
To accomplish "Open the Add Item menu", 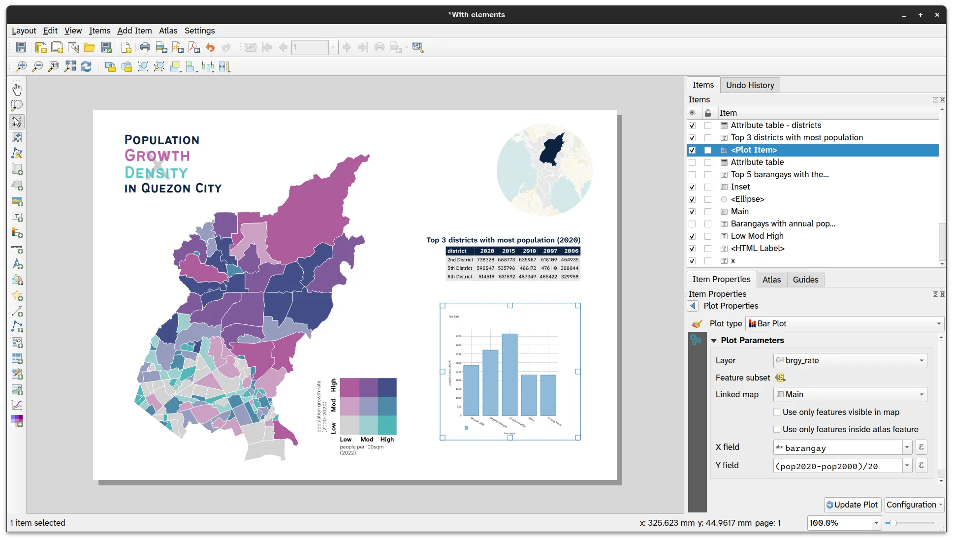I will pos(134,31).
